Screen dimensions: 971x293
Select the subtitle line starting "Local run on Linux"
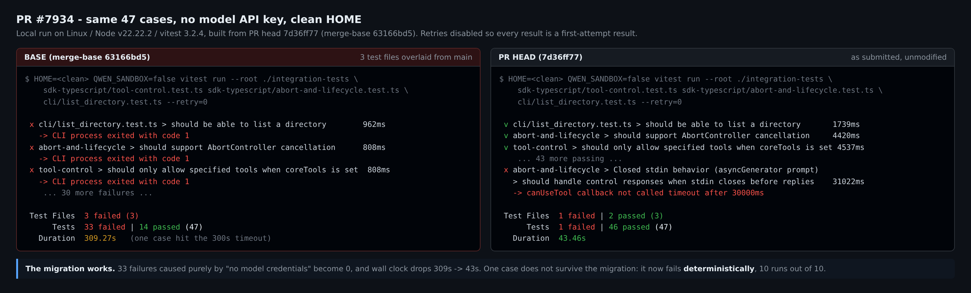(326, 34)
